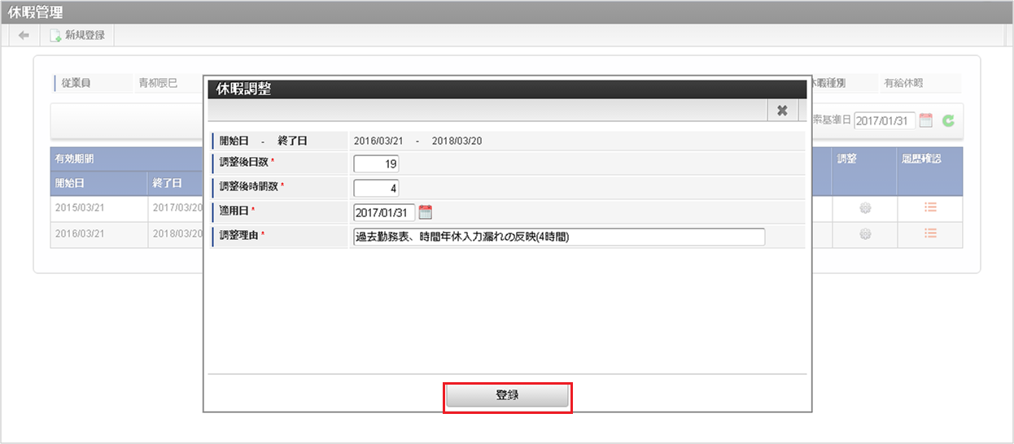Viewport: 1014px width, 444px height.
Task: Click the 休暇管理 page title
Action: [35, 12]
